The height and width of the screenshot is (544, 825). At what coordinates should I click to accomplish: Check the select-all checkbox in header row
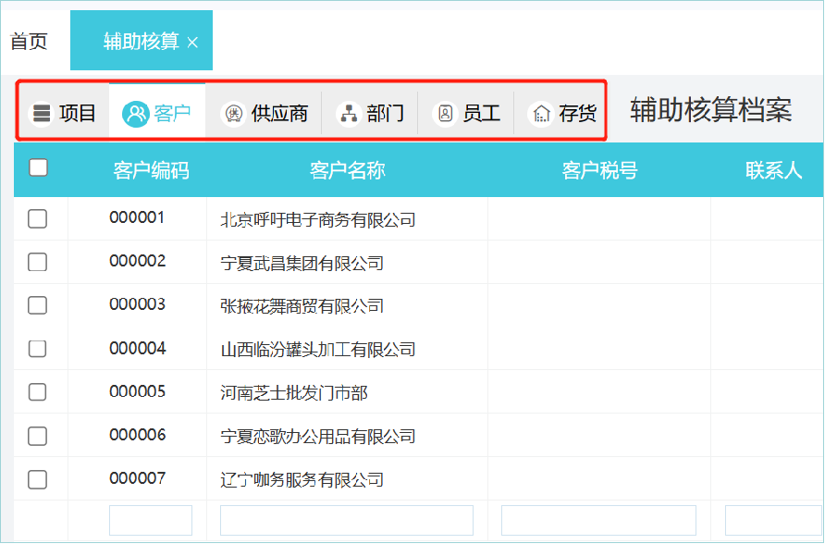click(40, 167)
